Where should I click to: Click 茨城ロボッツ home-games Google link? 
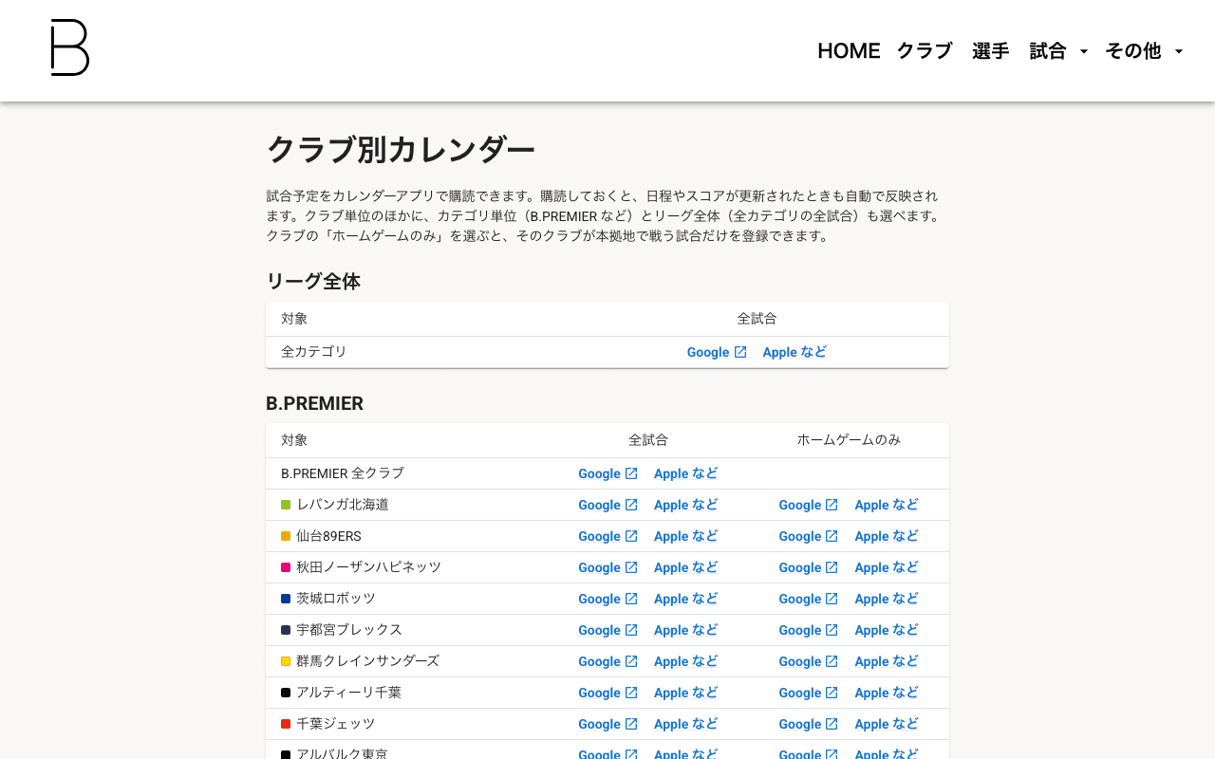click(809, 599)
